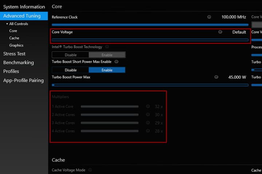Click the Core Voltage slider
The image size is (262, 174).
(150, 40)
